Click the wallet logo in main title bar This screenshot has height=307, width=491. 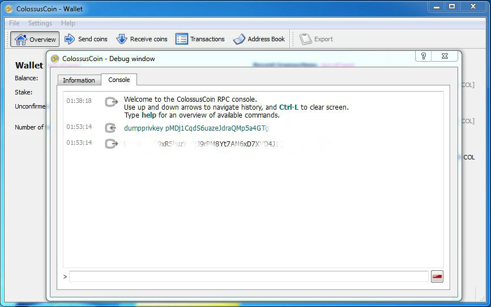(8, 8)
